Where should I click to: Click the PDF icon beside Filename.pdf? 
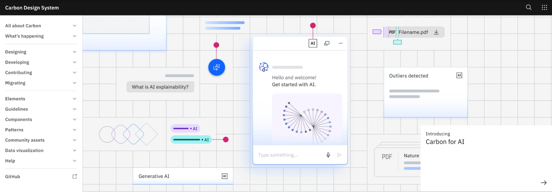[392, 32]
